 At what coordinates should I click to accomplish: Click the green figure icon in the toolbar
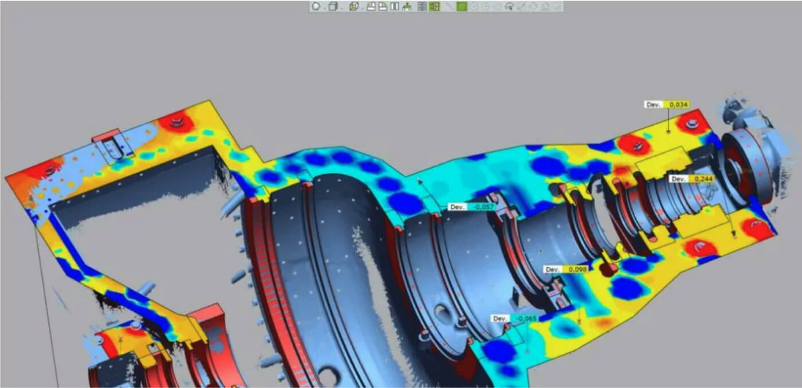[x=407, y=7]
